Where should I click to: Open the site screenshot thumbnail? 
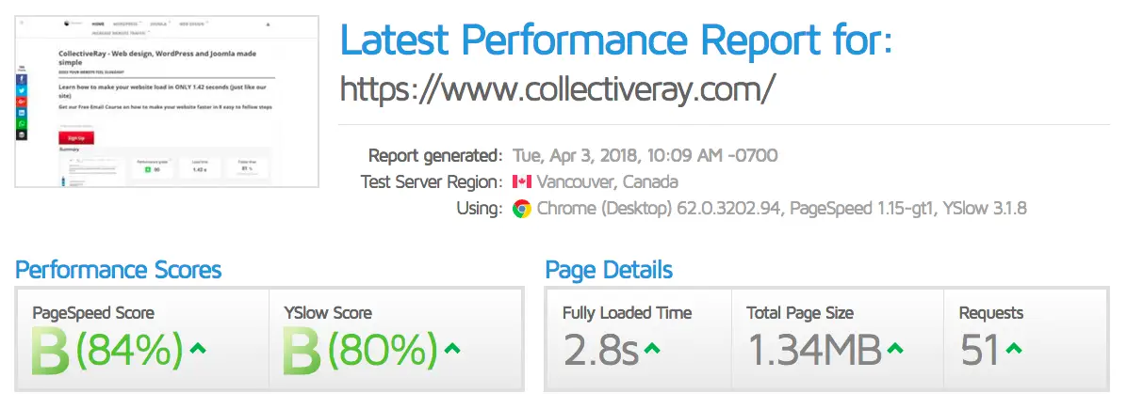tap(167, 102)
